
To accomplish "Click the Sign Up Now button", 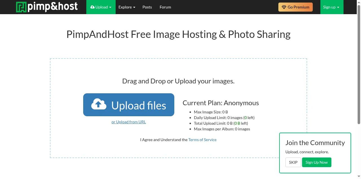I will pos(317,162).
